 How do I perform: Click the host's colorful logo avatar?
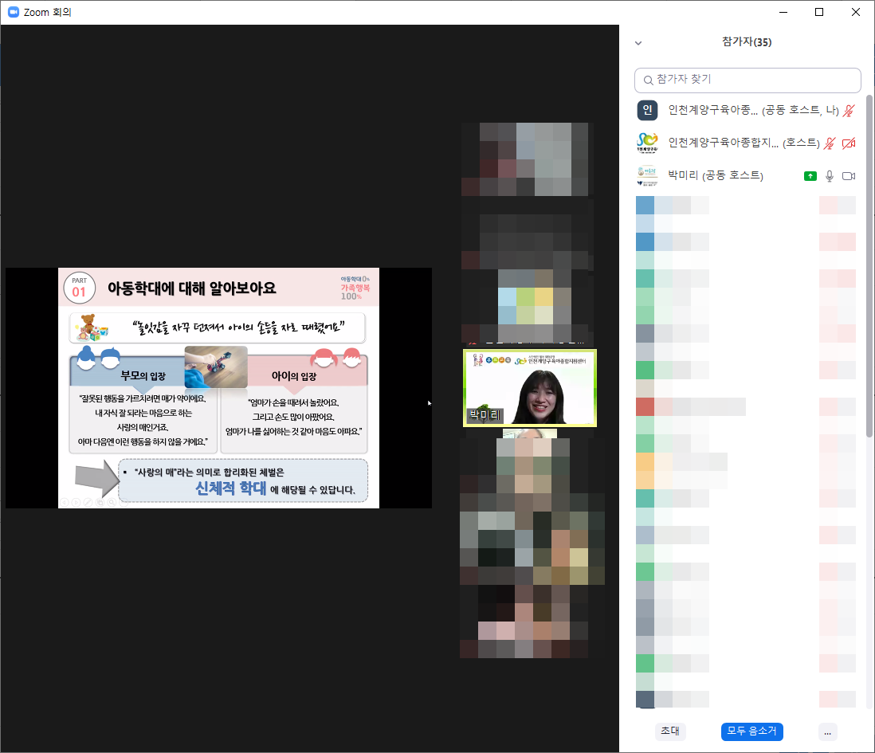pos(647,143)
